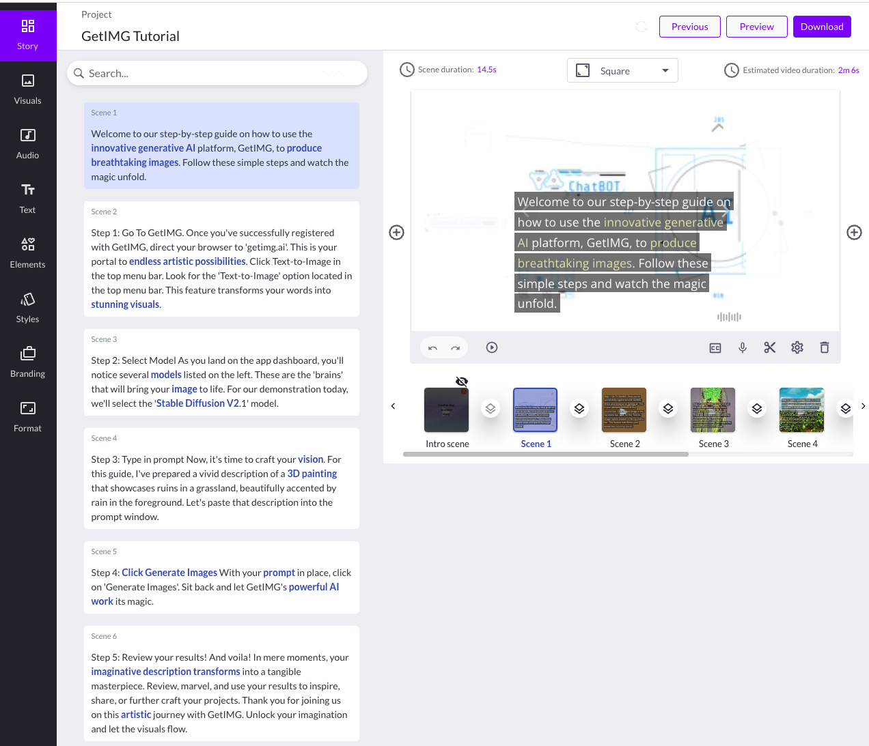Viewport: 869px width, 746px height.
Task: Click 'Click Generate Images' highlighted keyword
Action: click(x=169, y=573)
